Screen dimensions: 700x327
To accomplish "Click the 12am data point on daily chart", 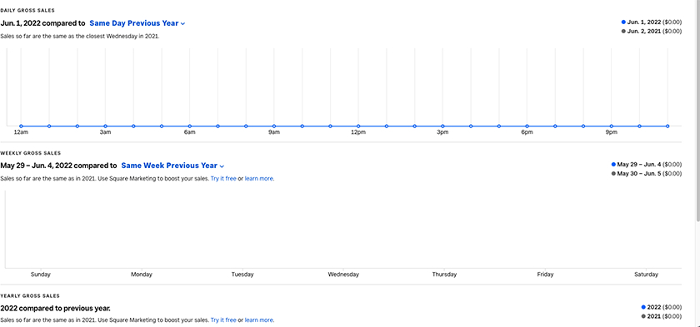I will click(x=21, y=126).
